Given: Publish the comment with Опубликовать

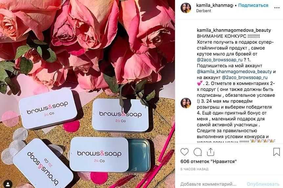Looking at the screenshot, I should 263,184.
